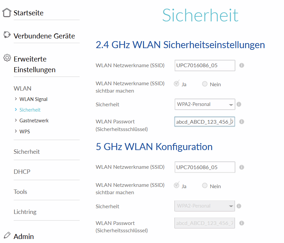Click info icon beside 2.4 GHz Sicherheit dropdown
The image size is (284, 243).
pos(239,105)
